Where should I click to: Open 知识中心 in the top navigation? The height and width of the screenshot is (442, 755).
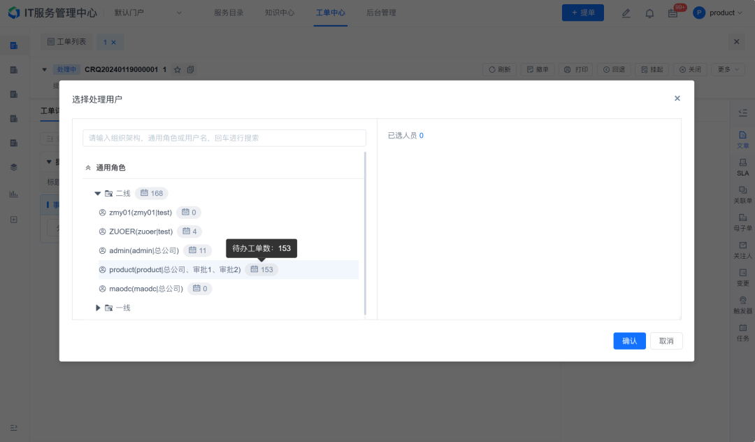[279, 13]
